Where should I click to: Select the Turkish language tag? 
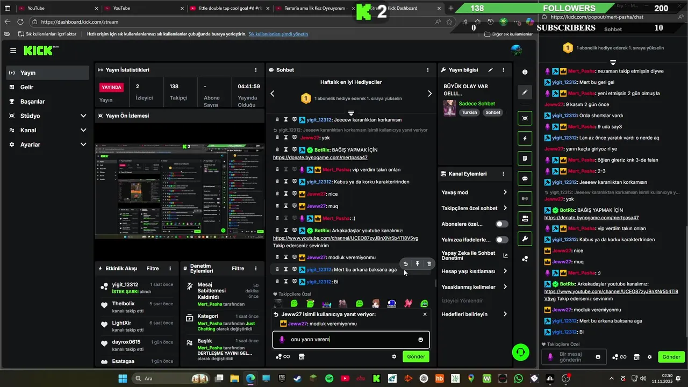(x=469, y=113)
